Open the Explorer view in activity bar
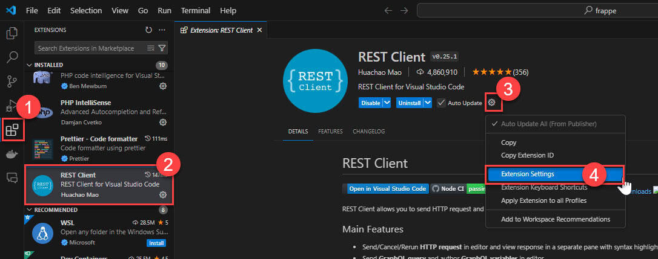Screen dimensions: 658x259 click(x=12, y=33)
